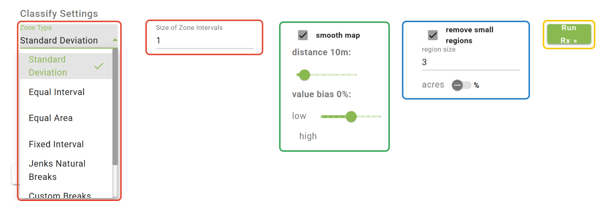Click the region size input field
613x201 pixels.
tap(470, 62)
